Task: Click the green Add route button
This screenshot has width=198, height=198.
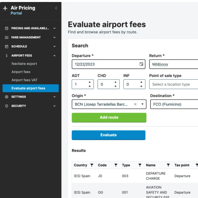Action: 109,117
